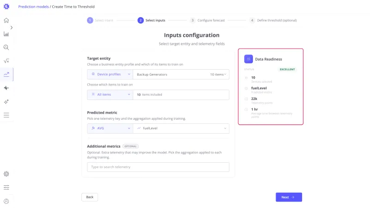Open the AVG aggregation dropdown
The width and height of the screenshot is (370, 208).
(x=110, y=128)
